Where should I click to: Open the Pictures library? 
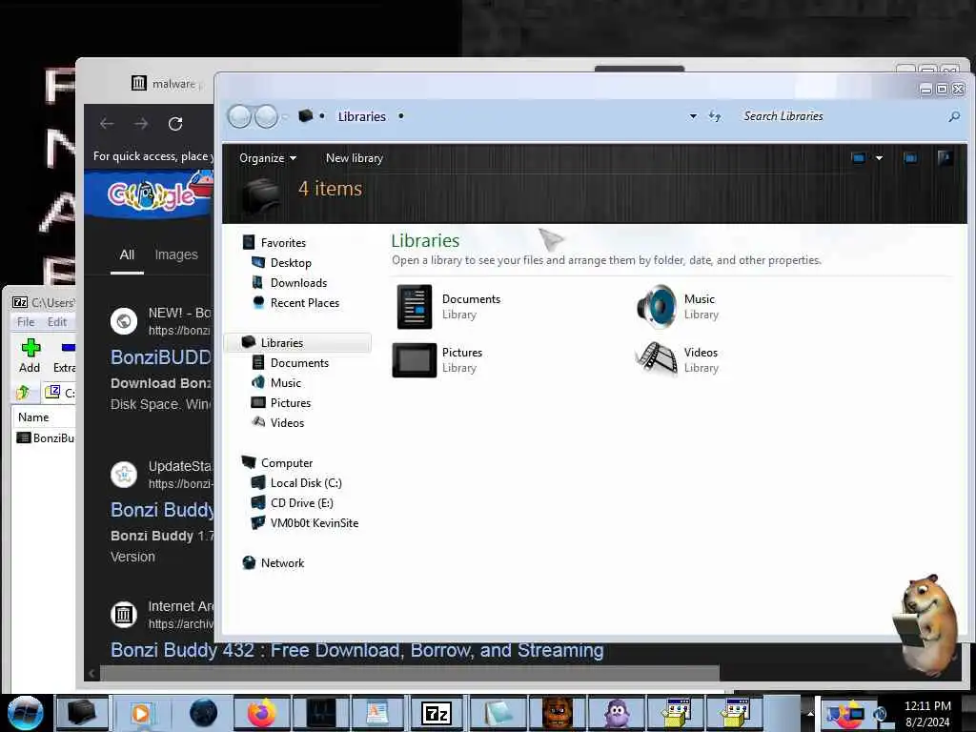pyautogui.click(x=438, y=359)
